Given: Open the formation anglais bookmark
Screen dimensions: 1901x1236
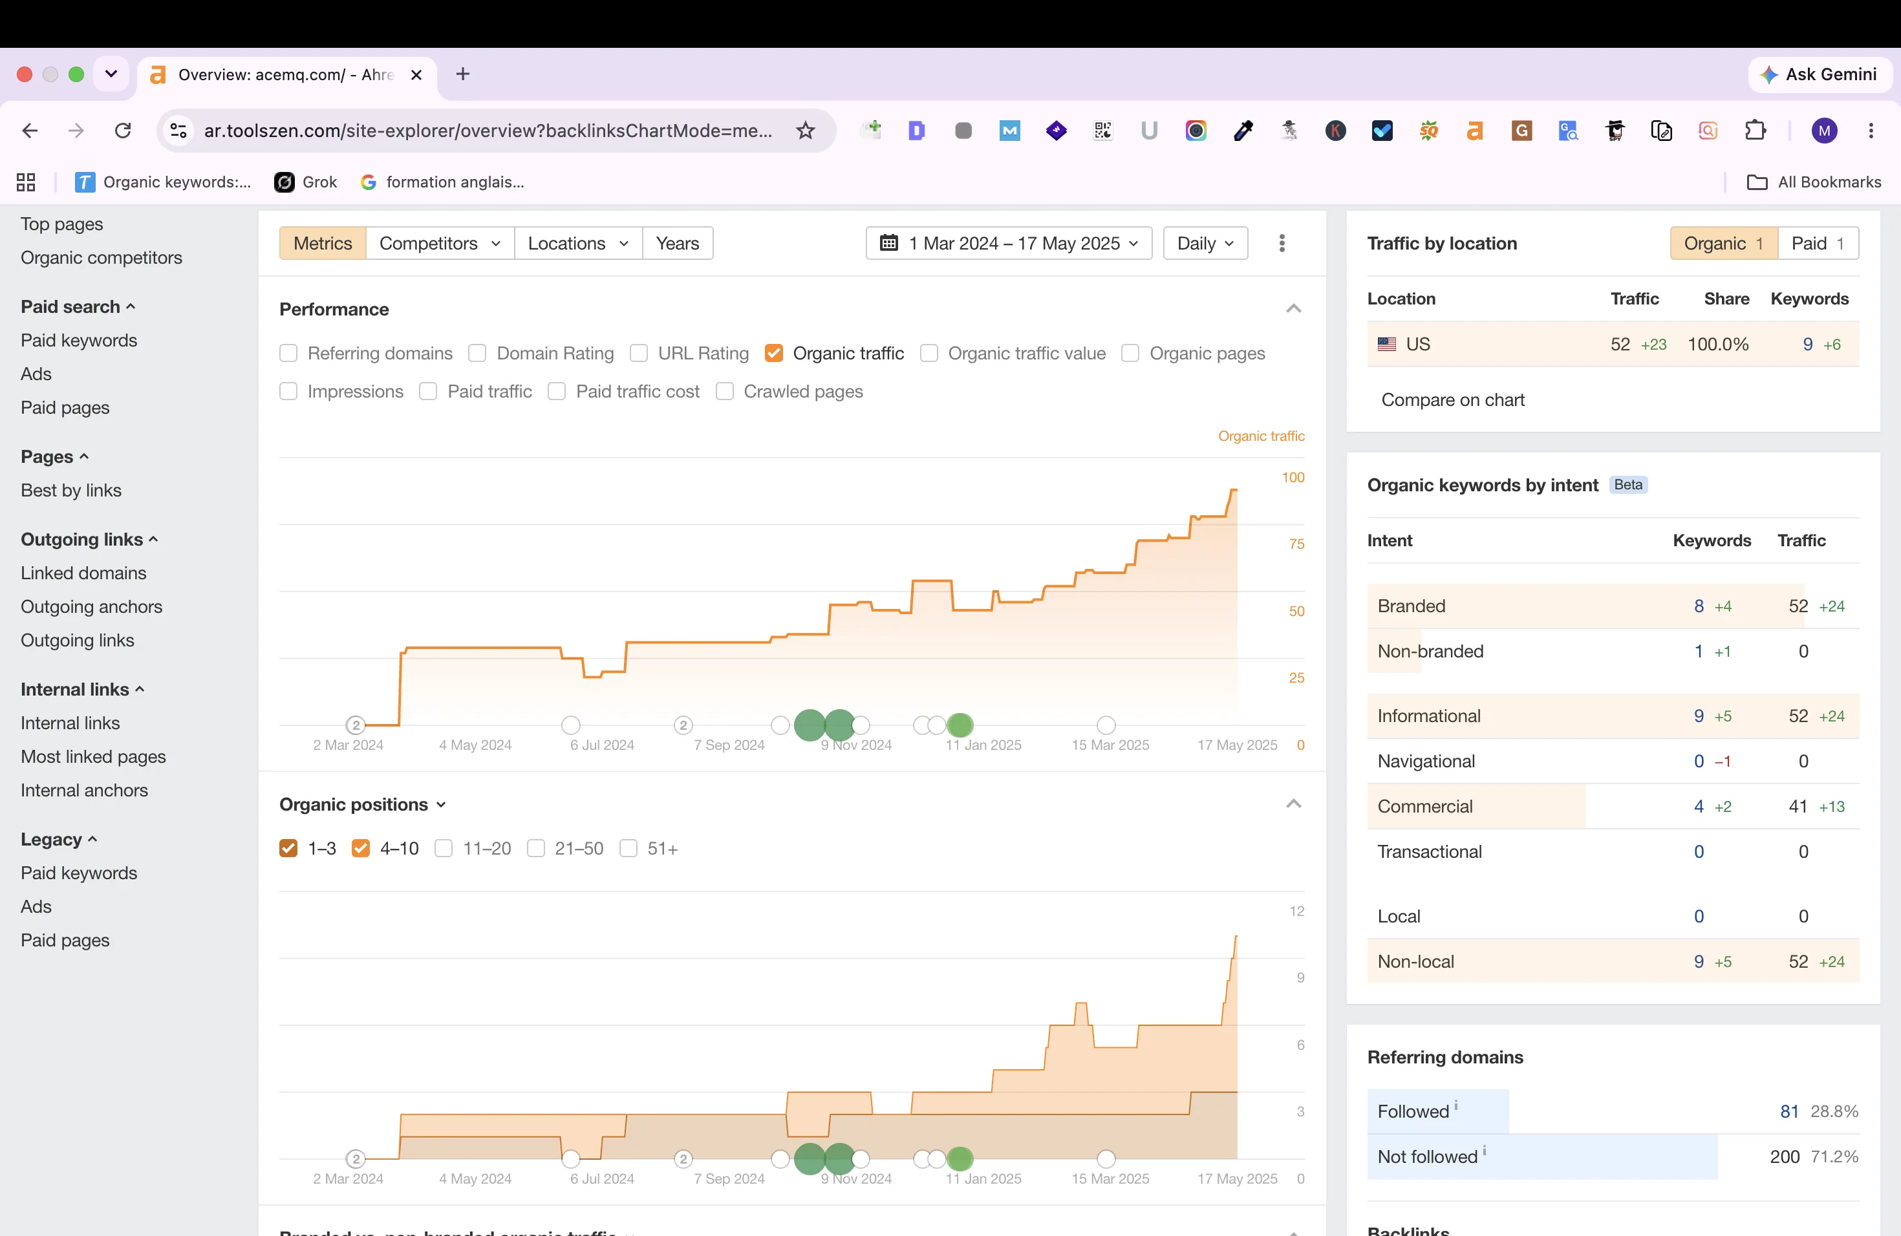Looking at the screenshot, I should [442, 182].
